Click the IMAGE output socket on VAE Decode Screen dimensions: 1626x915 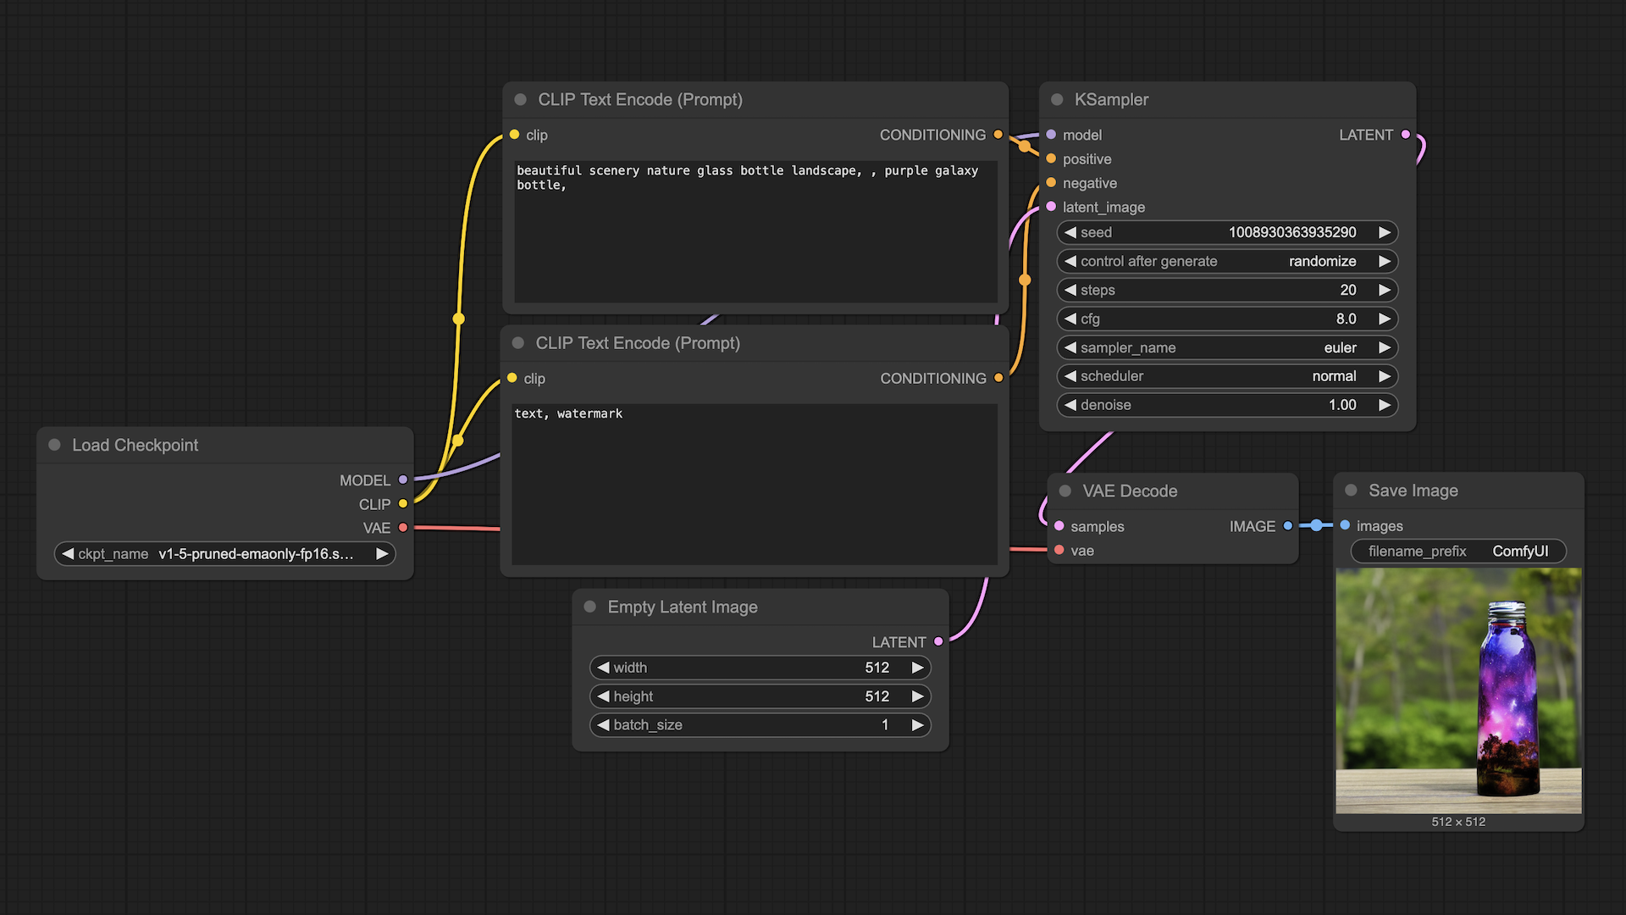tap(1288, 526)
